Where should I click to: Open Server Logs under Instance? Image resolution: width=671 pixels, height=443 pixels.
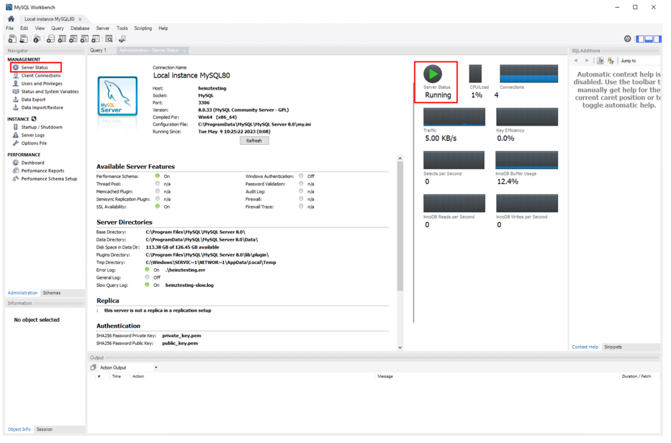[33, 135]
